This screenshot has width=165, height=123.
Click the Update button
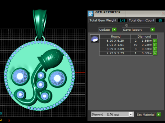click(x=105, y=30)
